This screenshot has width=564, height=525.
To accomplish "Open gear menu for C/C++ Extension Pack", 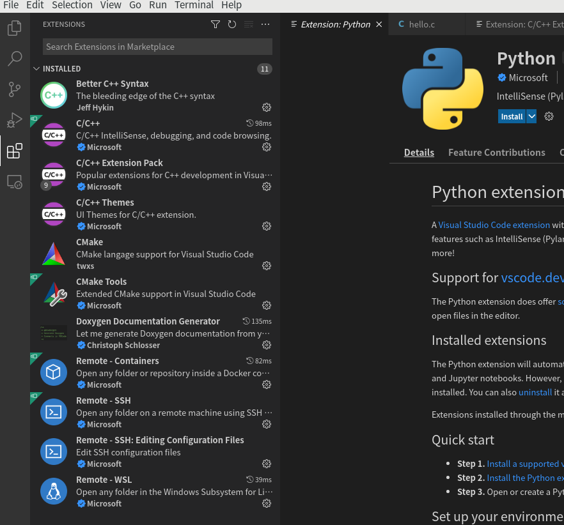I will click(267, 186).
